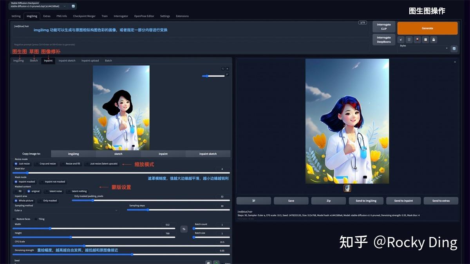Click the swap width/height icon
Screen dimensions: 470x264
184,228
